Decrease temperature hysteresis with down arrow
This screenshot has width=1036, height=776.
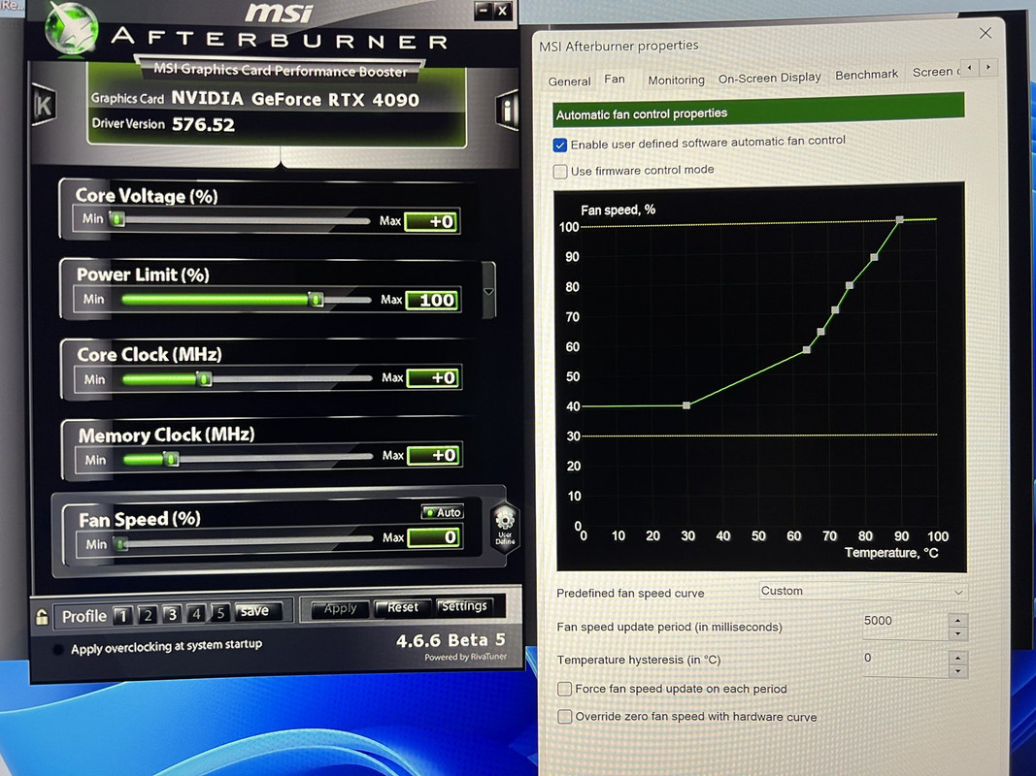[957, 672]
